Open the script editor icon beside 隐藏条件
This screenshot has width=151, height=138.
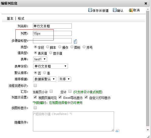click(118, 131)
